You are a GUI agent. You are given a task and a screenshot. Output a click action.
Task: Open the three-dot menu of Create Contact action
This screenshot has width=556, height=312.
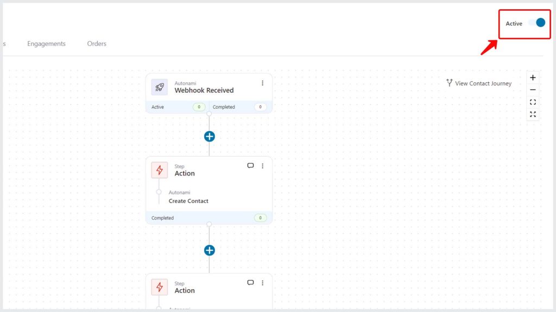pos(262,166)
